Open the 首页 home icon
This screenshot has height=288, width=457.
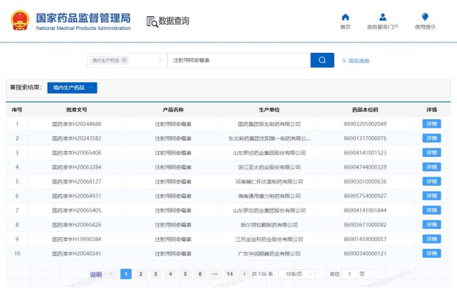pos(345,17)
